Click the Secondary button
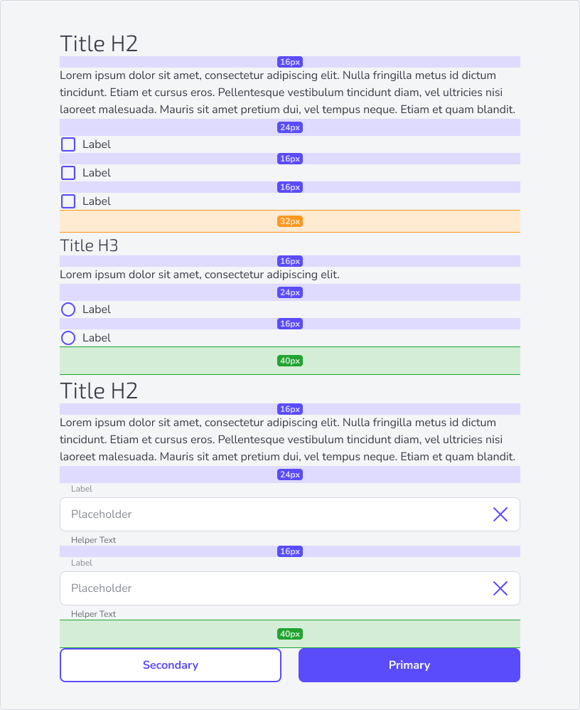The height and width of the screenshot is (710, 580). click(x=171, y=665)
